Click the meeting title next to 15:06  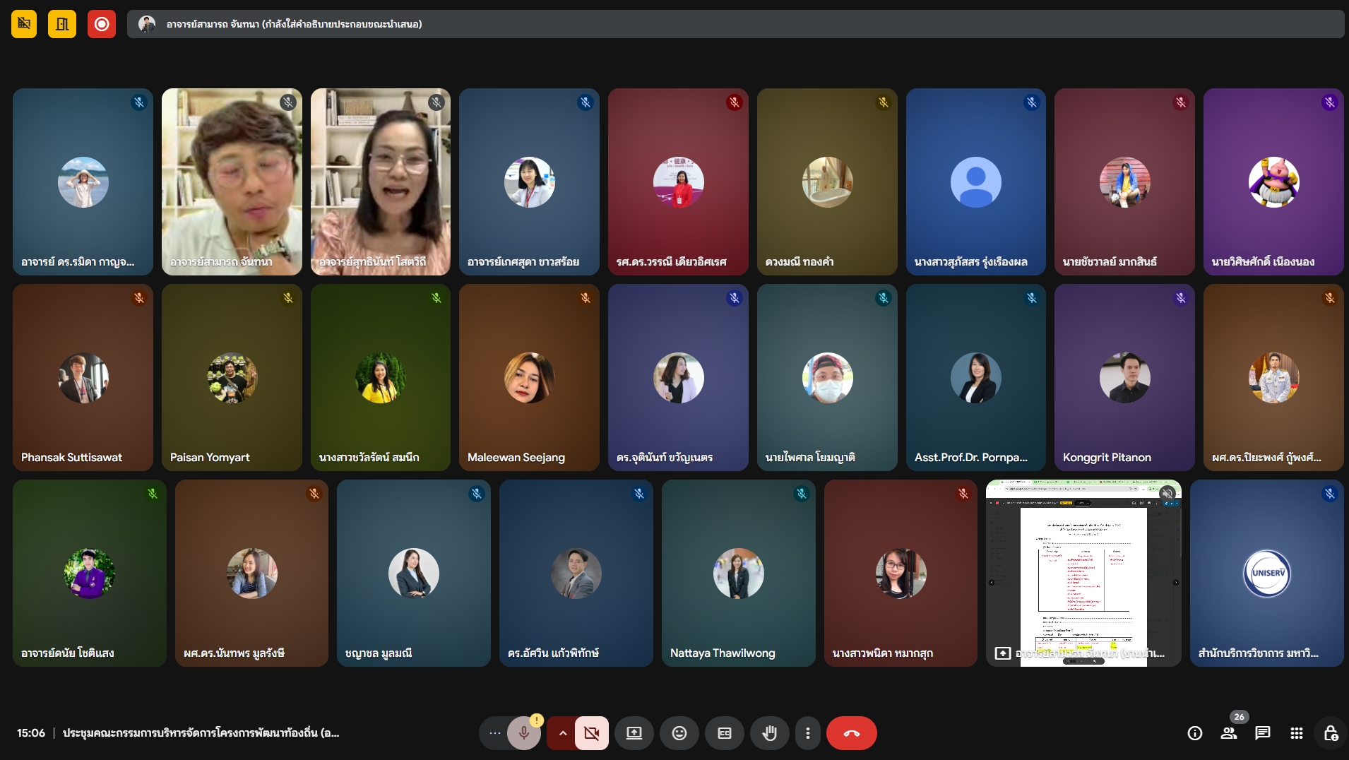[201, 733]
